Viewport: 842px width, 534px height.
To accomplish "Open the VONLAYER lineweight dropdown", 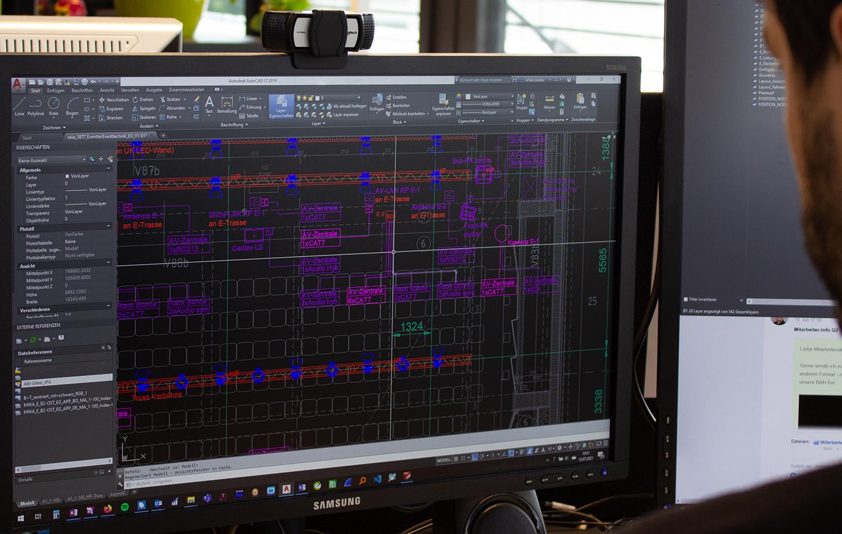I will point(489,104).
